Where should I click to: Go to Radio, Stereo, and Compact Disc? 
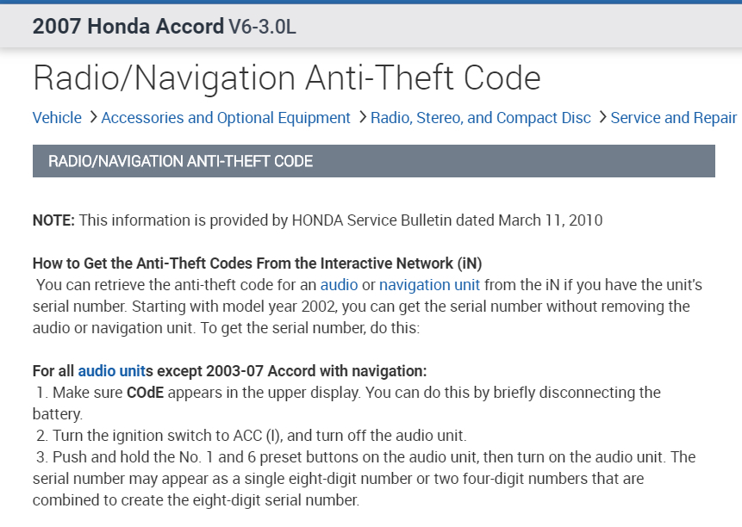[481, 118]
